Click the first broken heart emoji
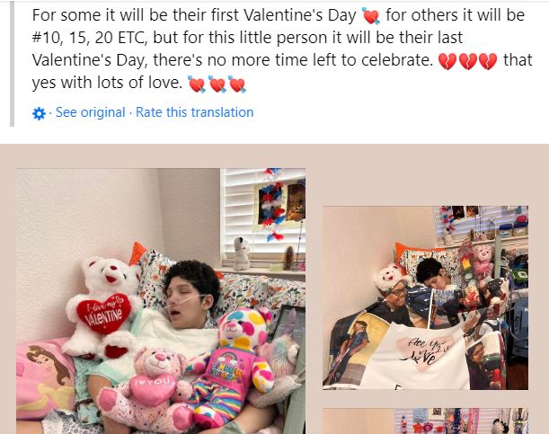The height and width of the screenshot is (434, 549). (447, 61)
